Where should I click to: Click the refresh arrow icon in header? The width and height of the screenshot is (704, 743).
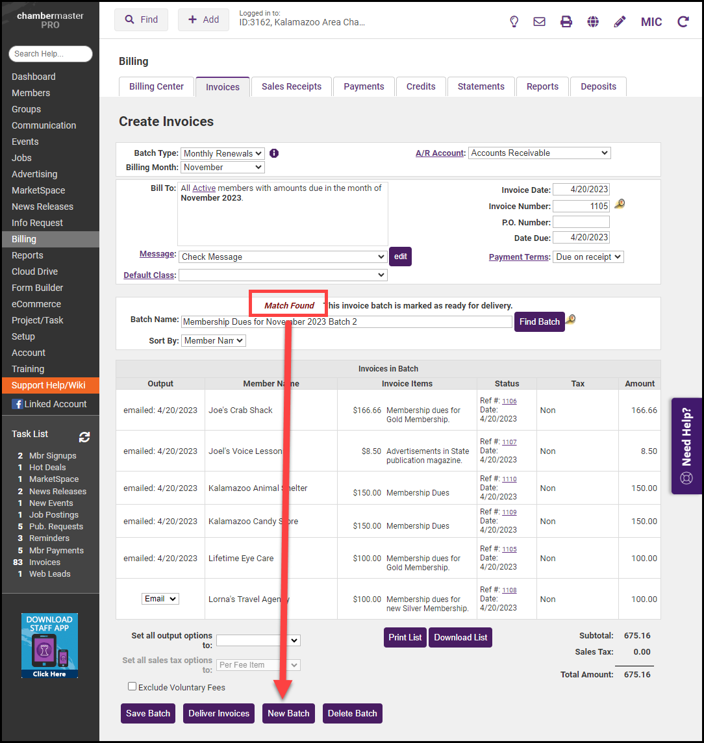(683, 21)
